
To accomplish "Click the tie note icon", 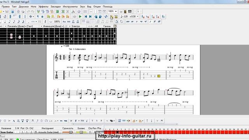I will point(51,22).
